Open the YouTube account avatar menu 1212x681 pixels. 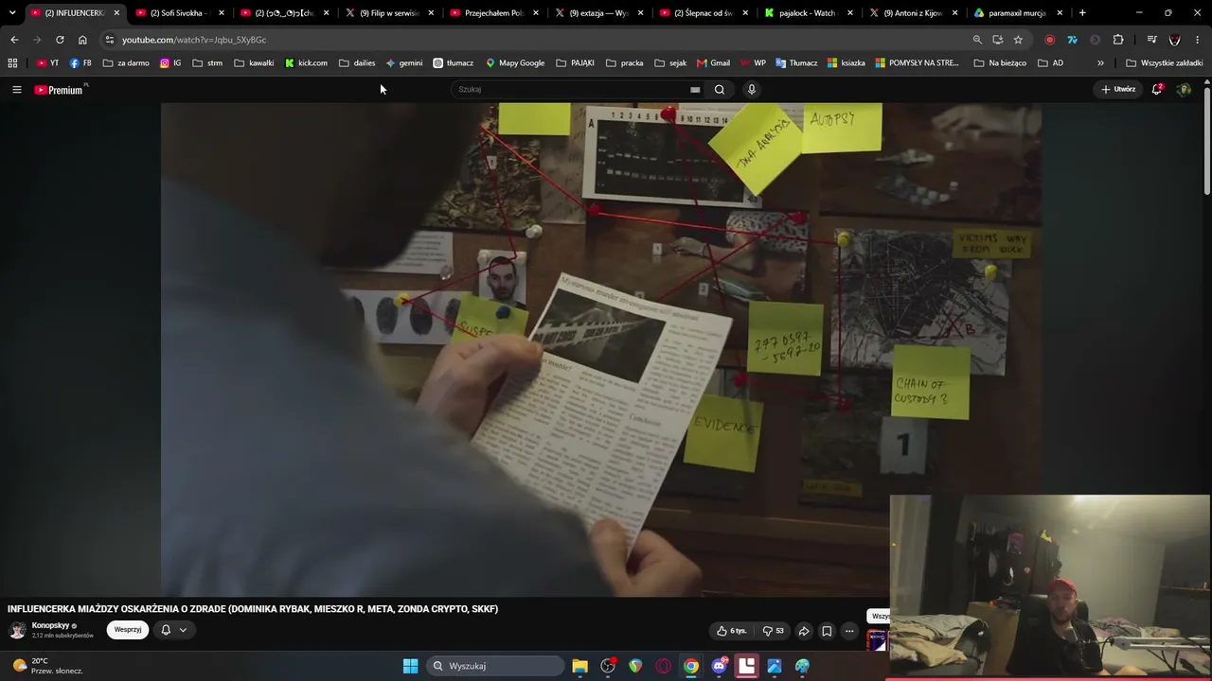coord(1184,90)
